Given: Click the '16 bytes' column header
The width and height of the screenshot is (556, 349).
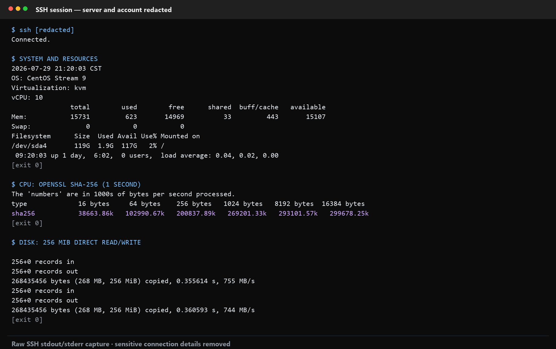Looking at the screenshot, I should [94, 204].
